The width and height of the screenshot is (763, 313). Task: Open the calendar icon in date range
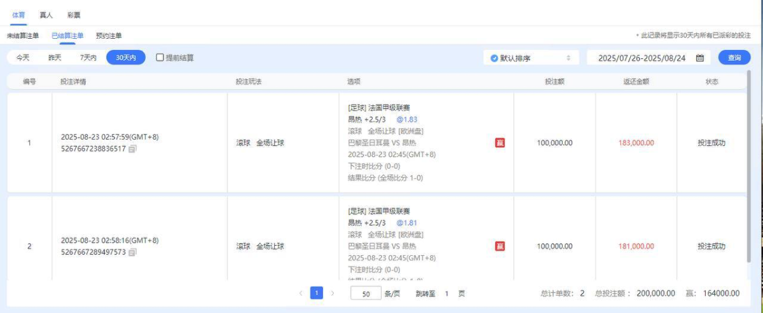coord(700,58)
